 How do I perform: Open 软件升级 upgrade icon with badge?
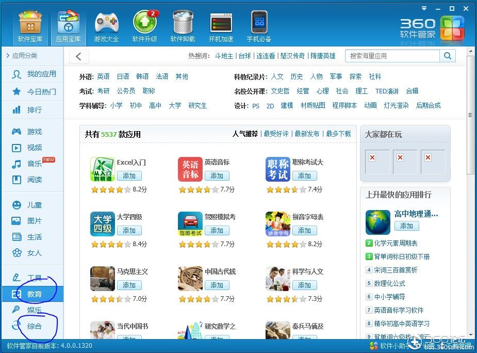pyautogui.click(x=145, y=27)
